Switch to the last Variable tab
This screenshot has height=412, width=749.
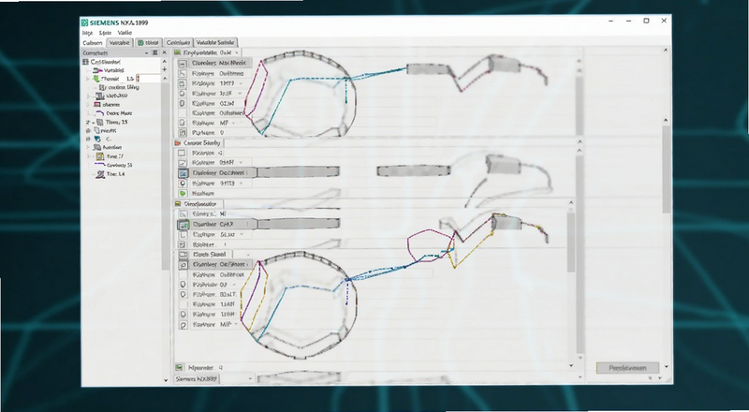click(216, 42)
